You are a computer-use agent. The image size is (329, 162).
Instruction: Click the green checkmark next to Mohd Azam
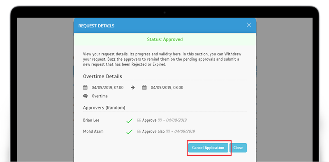129,132
